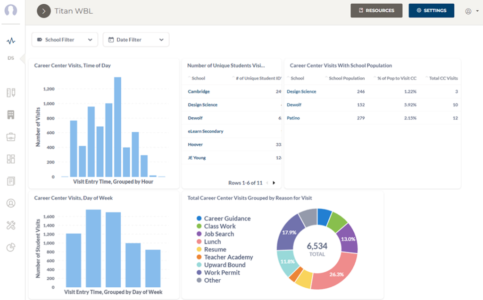Open the person contact icon in sidebar
This screenshot has height=300, width=483.
pyautogui.click(x=11, y=203)
